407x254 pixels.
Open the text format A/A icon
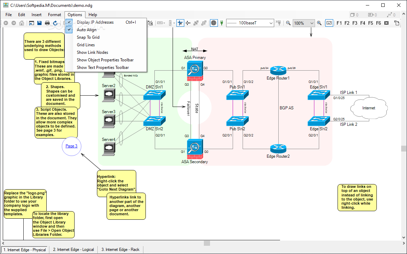(x=150, y=23)
